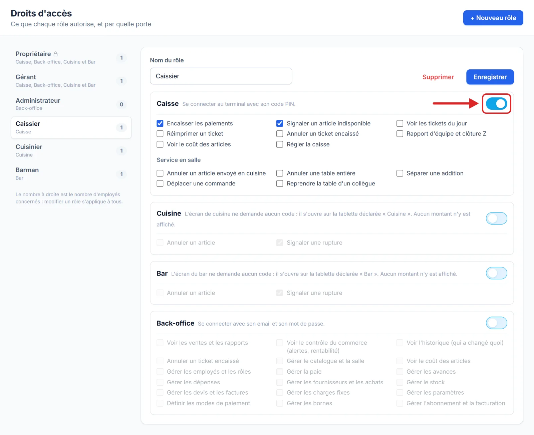Check Annuler un article envoyé en cuisine
This screenshot has height=435, width=534.
coord(160,173)
